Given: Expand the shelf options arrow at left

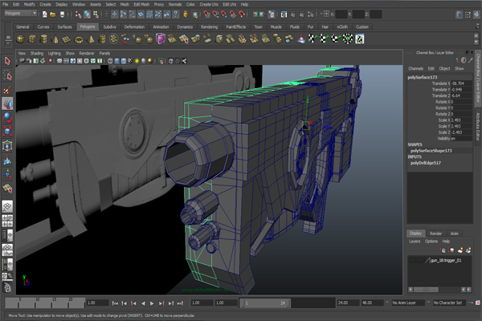Looking at the screenshot, I should click(x=8, y=44).
